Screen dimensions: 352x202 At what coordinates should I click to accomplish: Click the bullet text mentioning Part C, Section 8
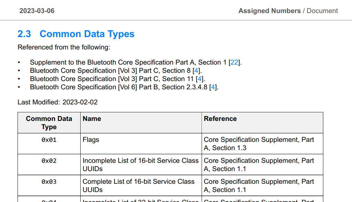click(x=116, y=70)
